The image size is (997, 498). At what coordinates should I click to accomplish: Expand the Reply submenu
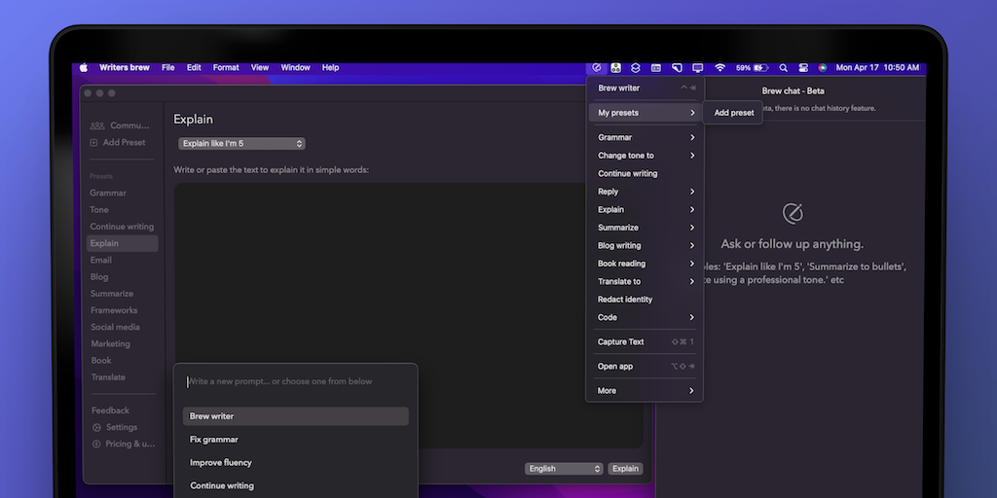[x=645, y=192]
